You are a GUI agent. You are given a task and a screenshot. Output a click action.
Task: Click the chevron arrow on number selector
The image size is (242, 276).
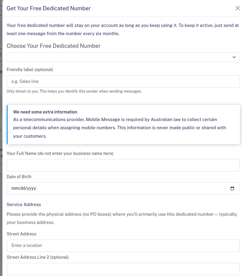(x=234, y=57)
